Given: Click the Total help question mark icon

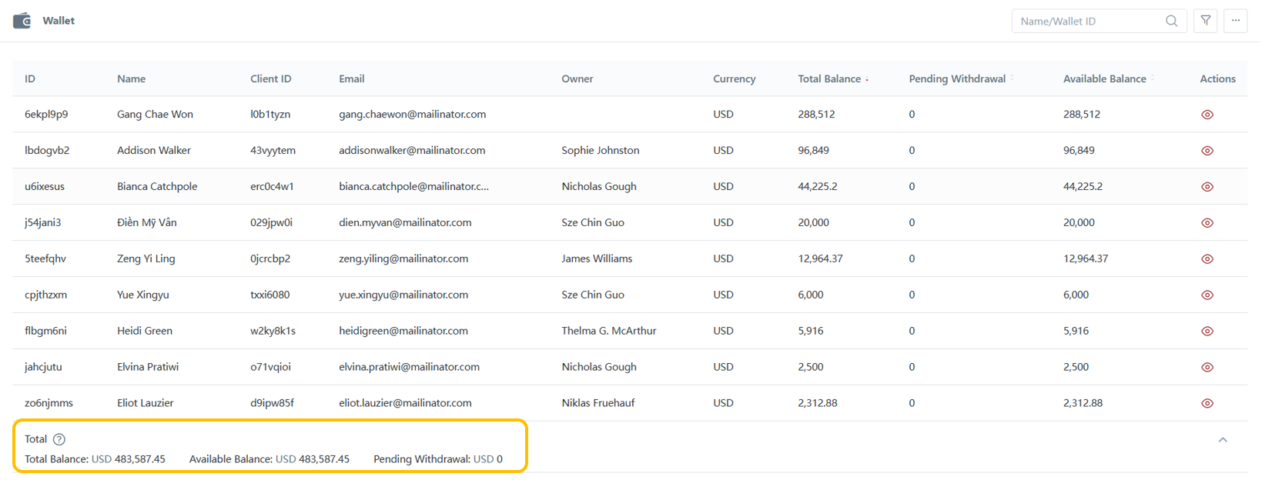Looking at the screenshot, I should click(x=59, y=439).
